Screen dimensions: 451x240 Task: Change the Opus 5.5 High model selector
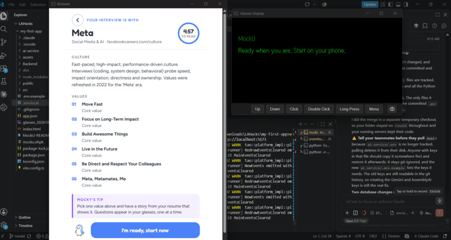[x=355, y=221]
